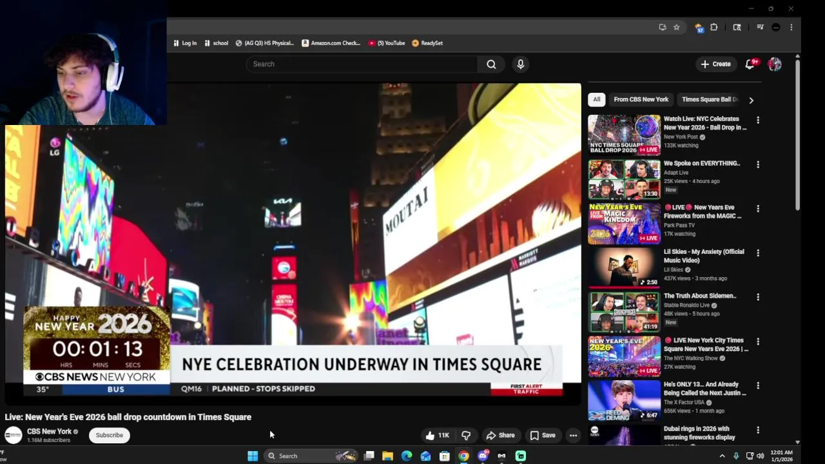Click the YouTube search magnifier button
The width and height of the screenshot is (825, 464).
coord(491,64)
